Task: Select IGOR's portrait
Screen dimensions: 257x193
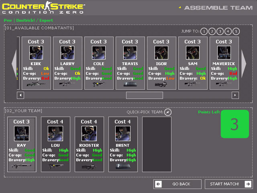Action: point(161,53)
